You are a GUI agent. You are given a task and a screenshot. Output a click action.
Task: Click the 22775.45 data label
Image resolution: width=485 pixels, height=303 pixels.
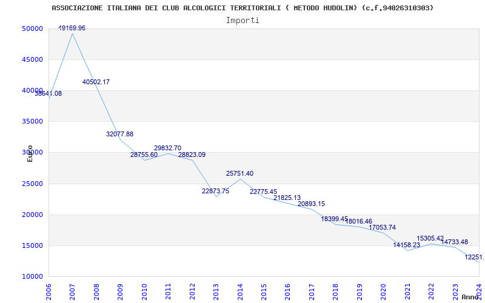(x=264, y=192)
